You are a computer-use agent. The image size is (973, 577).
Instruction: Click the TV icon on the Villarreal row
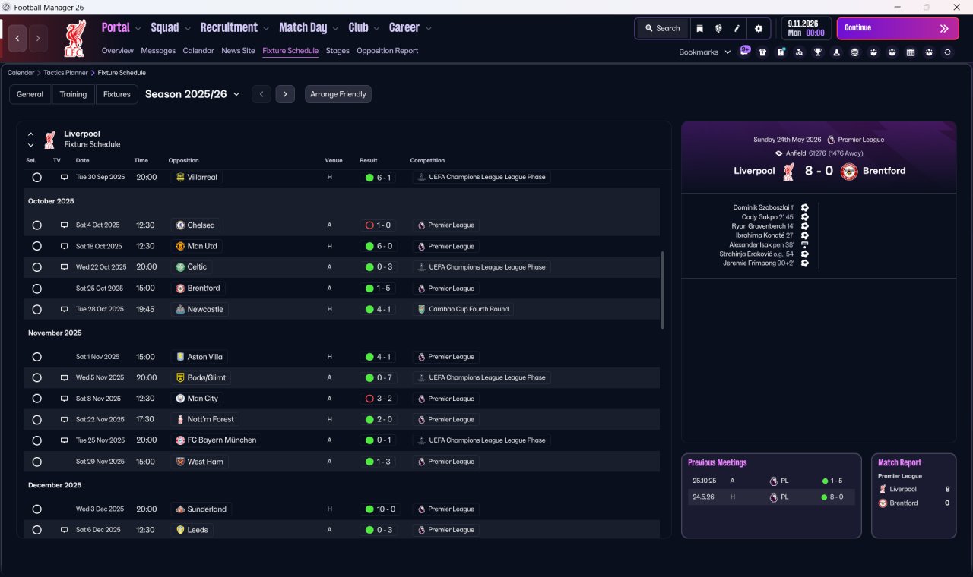tap(65, 177)
